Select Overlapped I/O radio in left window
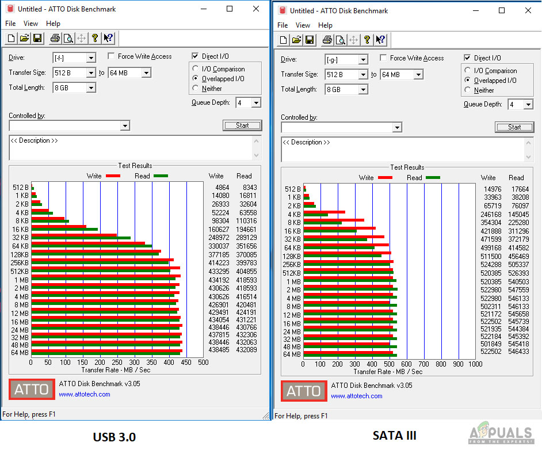This screenshot has height=450, width=542. click(195, 78)
